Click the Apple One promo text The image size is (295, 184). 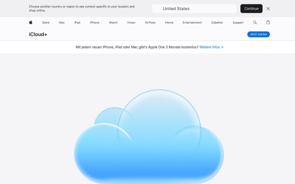tap(137, 47)
